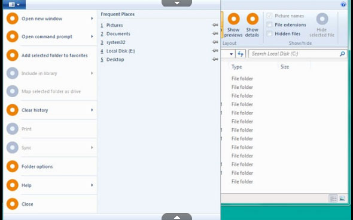Switch to large thumbnails view icon
353x220 pixels.
point(342,199)
